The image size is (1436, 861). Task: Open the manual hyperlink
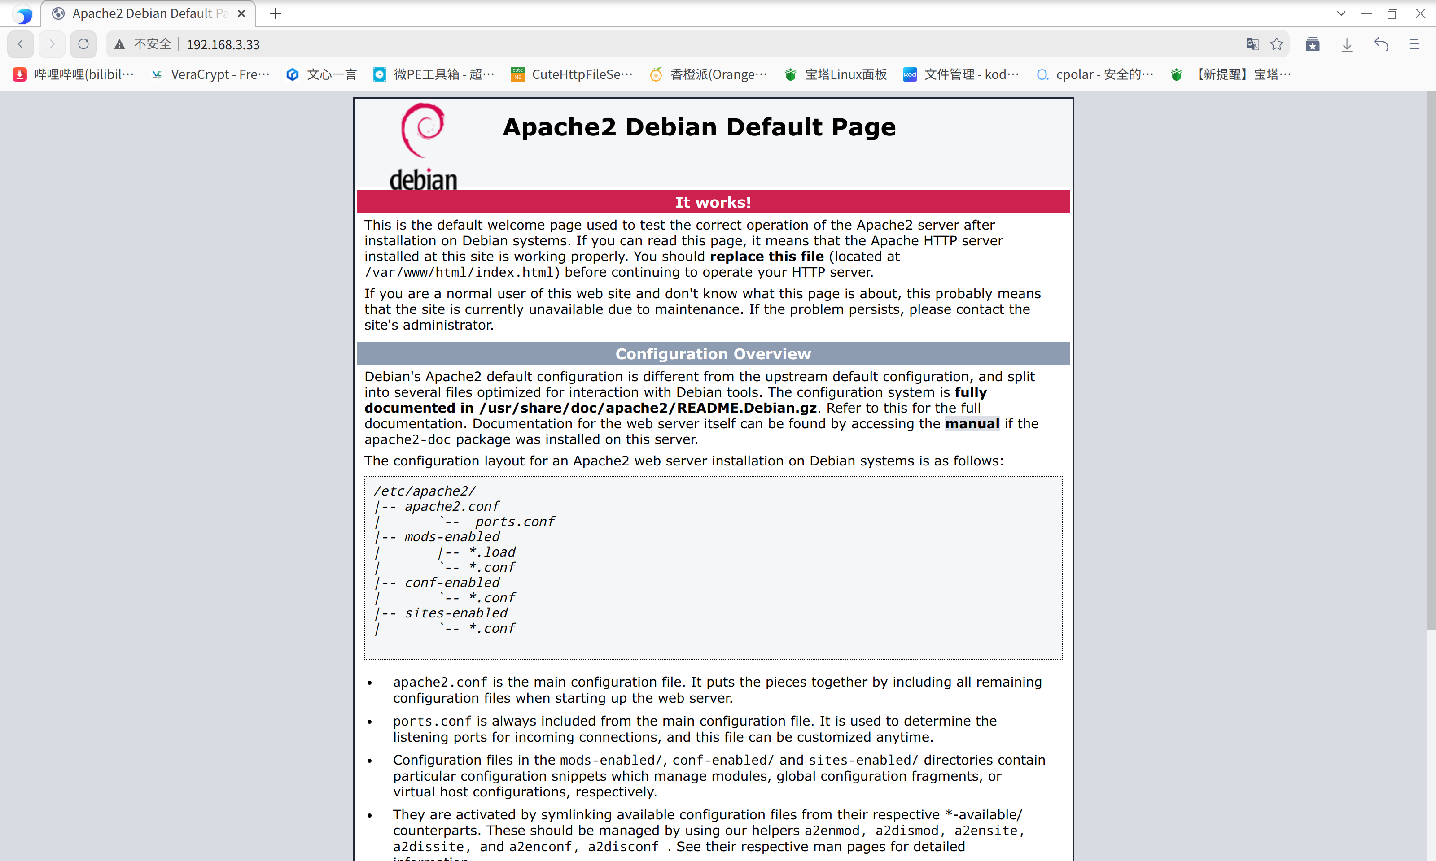pyautogui.click(x=972, y=424)
